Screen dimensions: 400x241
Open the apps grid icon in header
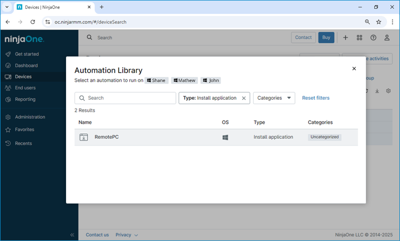coord(359,37)
